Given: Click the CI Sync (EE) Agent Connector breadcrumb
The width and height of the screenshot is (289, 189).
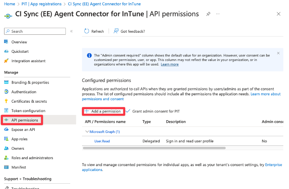Looking at the screenshot, I should click(104, 4).
